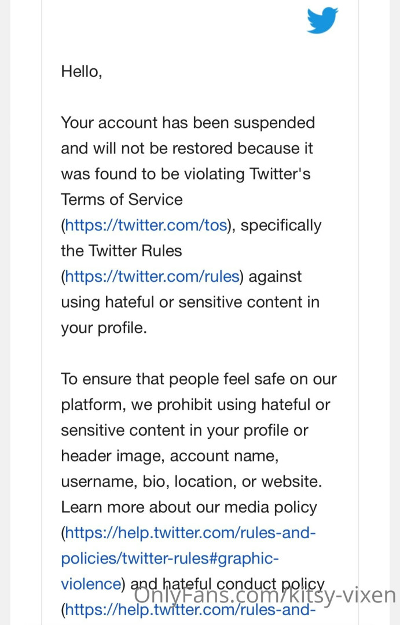Open the bottom help.twitter.com link

pos(190,610)
